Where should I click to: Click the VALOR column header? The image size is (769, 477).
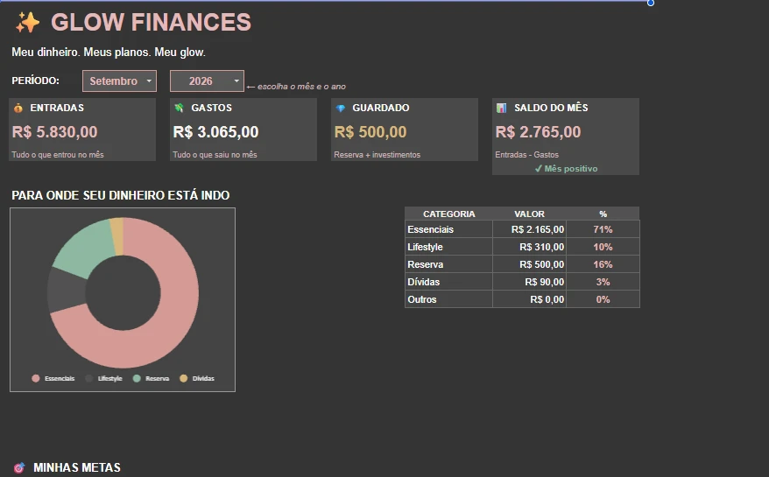point(529,214)
